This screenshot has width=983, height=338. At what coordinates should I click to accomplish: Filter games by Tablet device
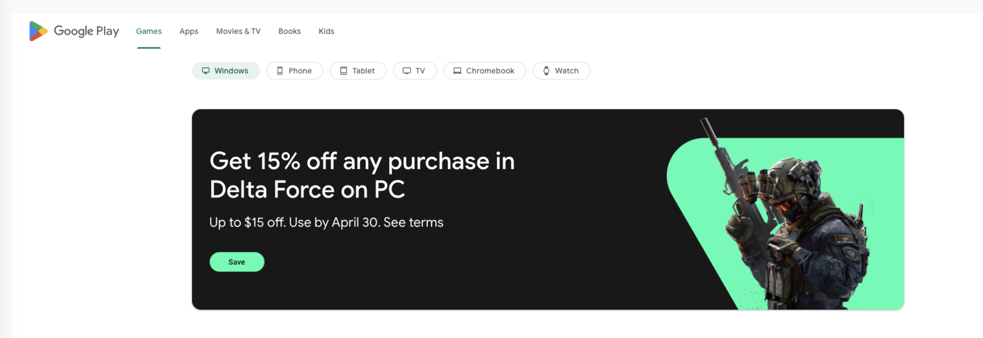[x=358, y=70]
